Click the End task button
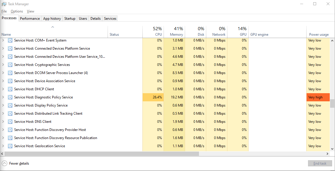The width and height of the screenshot is (335, 171). [320, 163]
